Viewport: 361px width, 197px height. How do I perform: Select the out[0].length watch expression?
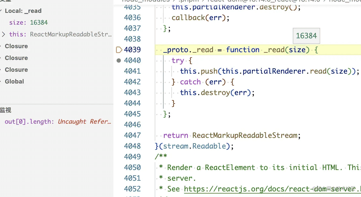coord(58,122)
